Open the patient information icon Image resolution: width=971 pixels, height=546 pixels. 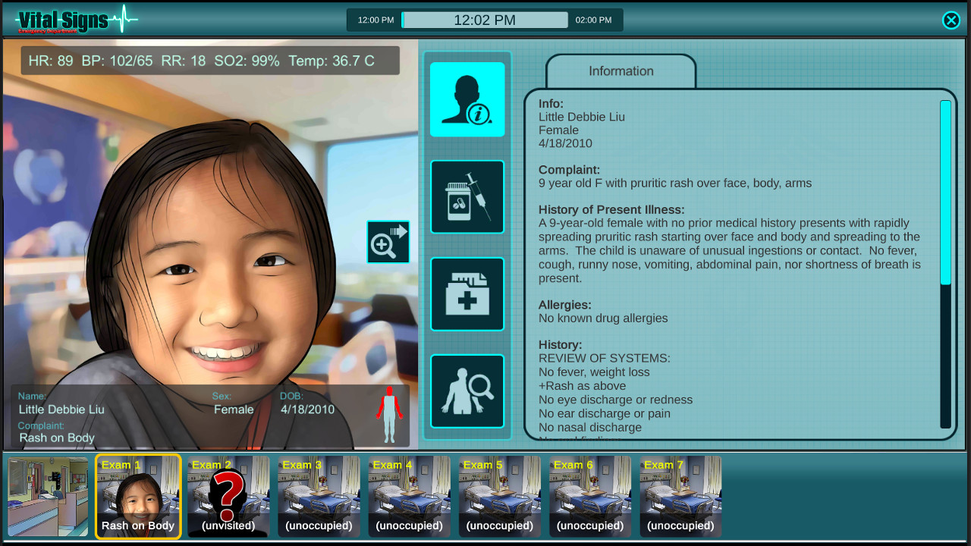(x=467, y=99)
